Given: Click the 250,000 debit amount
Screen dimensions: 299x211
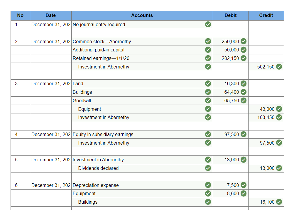Looking at the screenshot, I should pyautogui.click(x=230, y=42).
